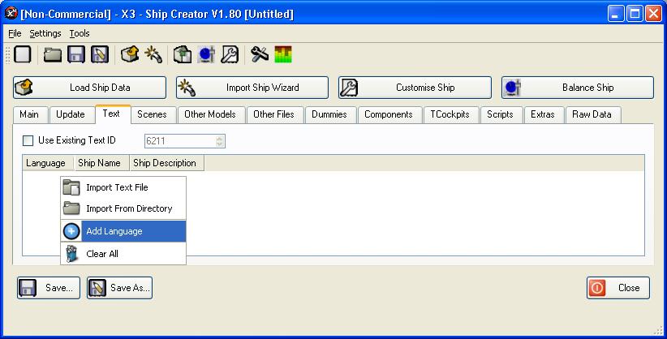667x339 pixels.
Task: Minimize the Ship Creator window
Action: (615, 14)
